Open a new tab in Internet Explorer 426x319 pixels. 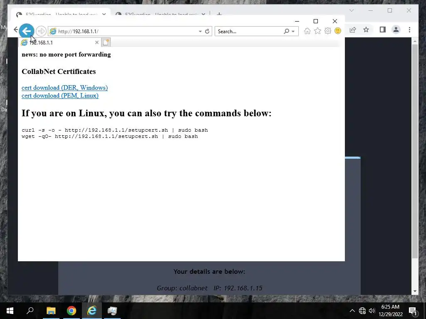pyautogui.click(x=106, y=42)
